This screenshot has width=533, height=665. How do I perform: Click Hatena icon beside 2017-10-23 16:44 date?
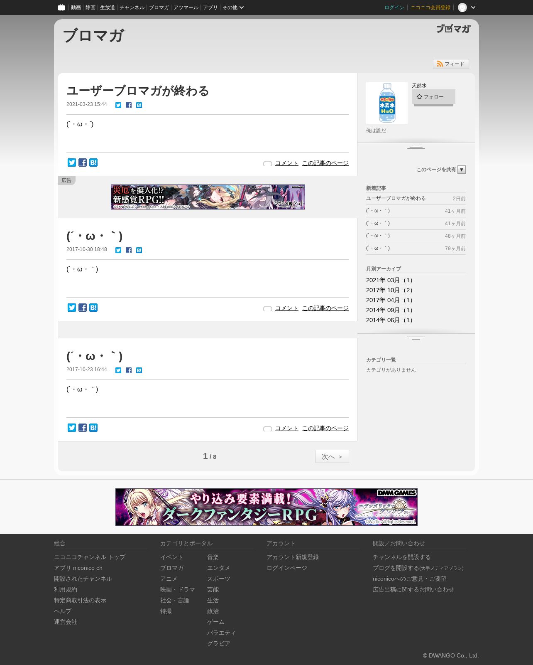click(139, 370)
